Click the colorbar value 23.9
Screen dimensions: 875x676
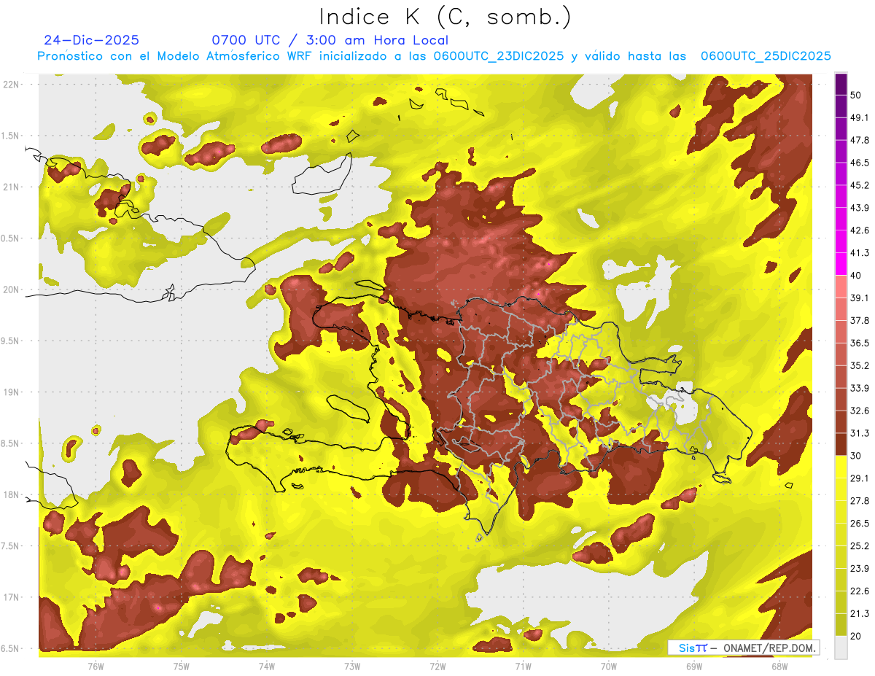(x=859, y=569)
